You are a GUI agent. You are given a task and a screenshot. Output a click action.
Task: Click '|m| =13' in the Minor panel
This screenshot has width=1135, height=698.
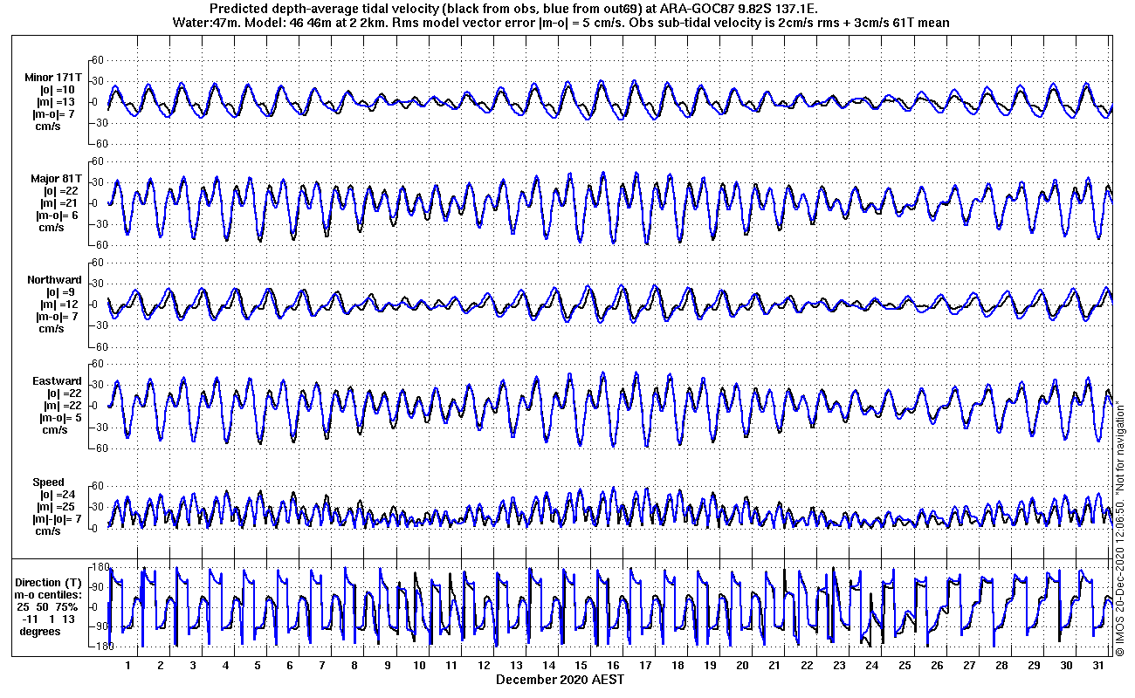tap(57, 103)
